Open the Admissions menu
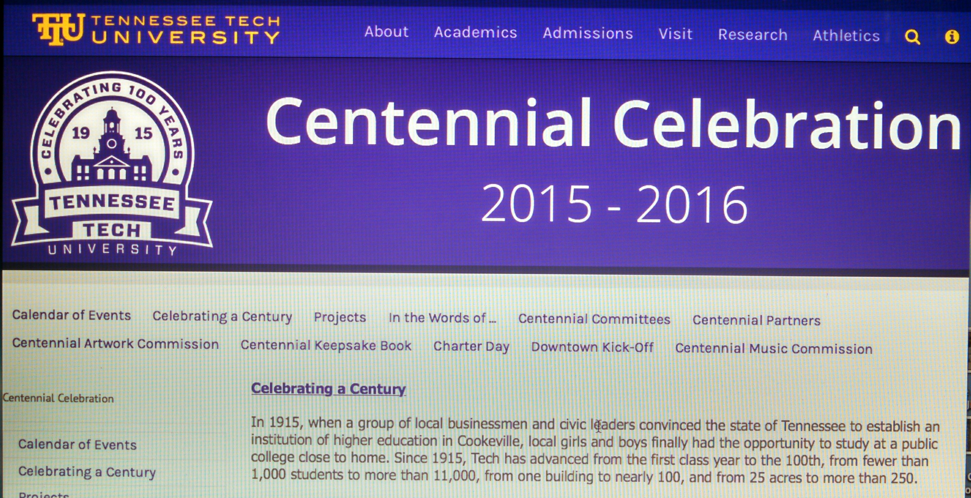971x498 pixels. (588, 33)
